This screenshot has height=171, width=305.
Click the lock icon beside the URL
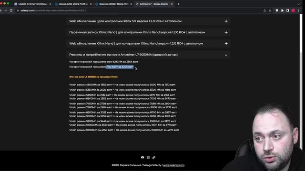tap(18, 10)
